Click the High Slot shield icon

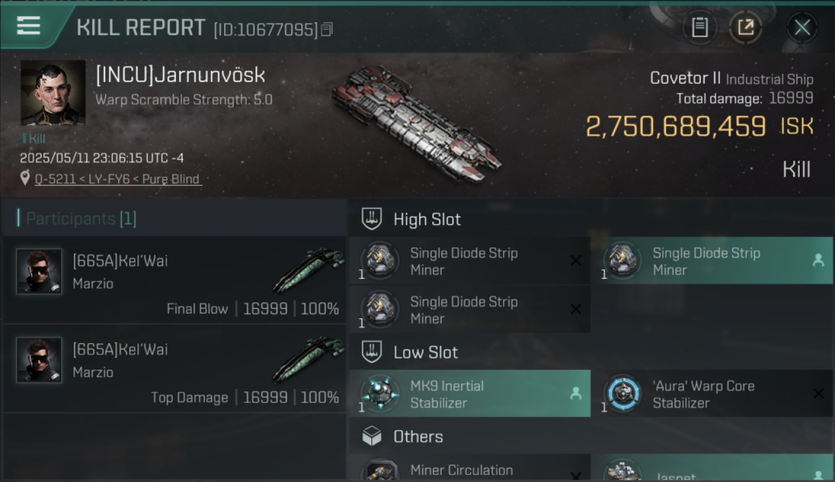[x=372, y=219]
